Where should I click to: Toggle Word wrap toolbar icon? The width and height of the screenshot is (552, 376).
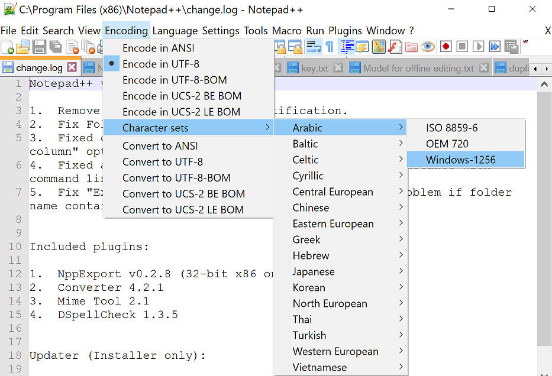tap(314, 47)
